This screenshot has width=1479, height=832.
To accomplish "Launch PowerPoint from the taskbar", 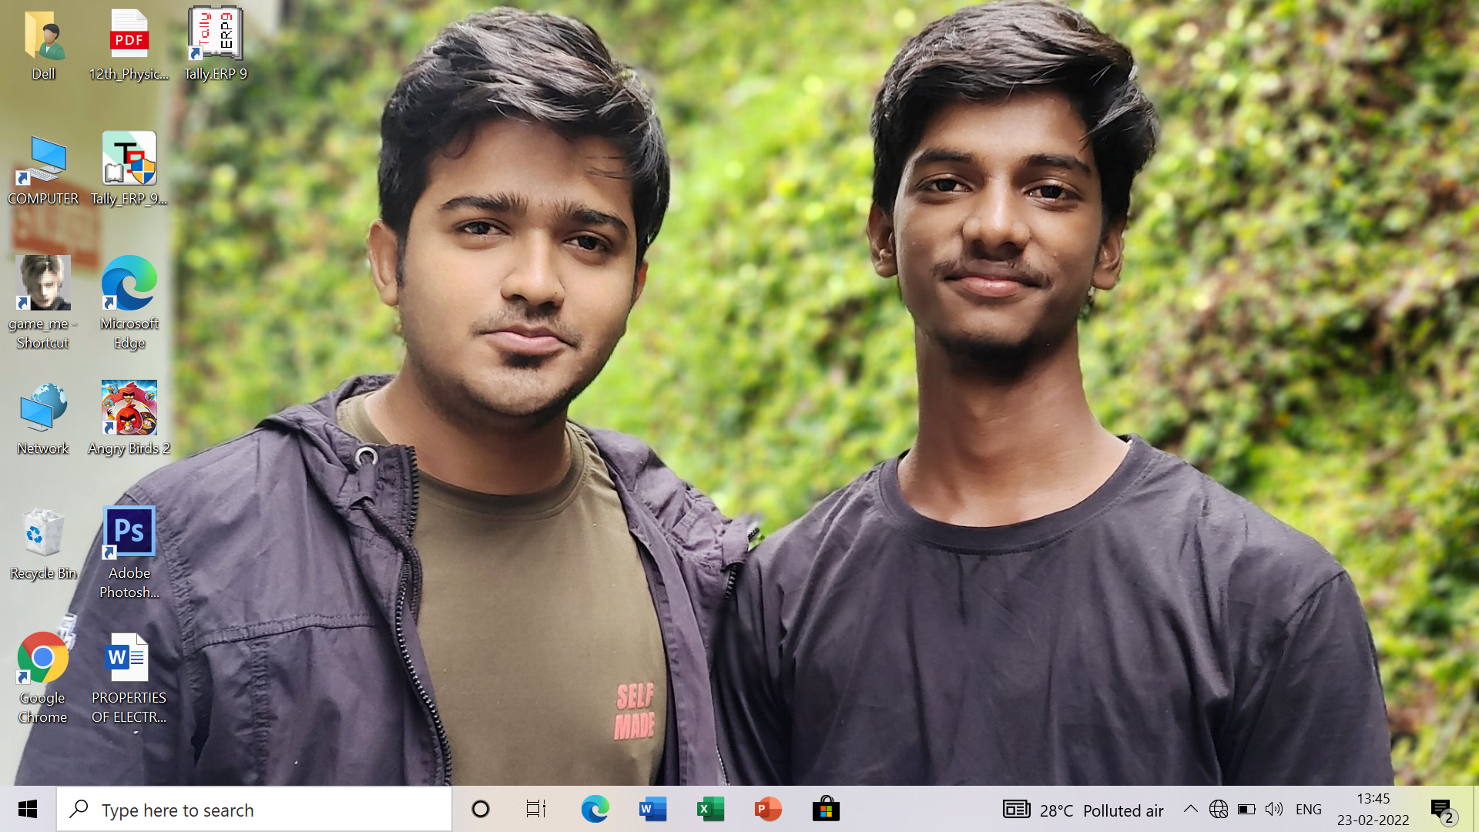I will point(768,810).
